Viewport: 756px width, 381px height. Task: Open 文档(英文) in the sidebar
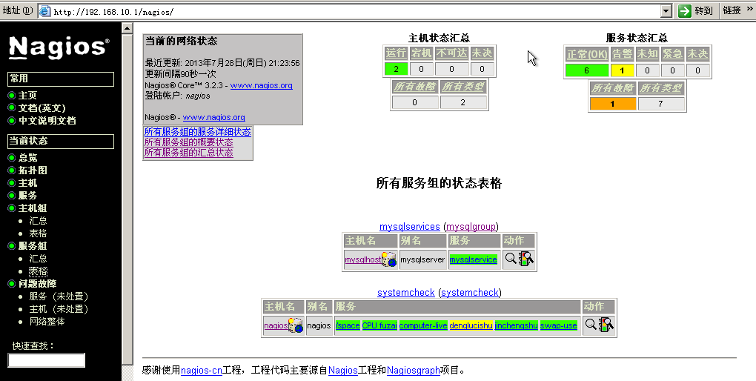tap(42, 108)
